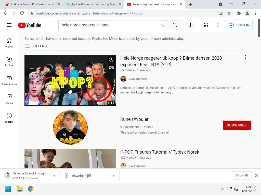The height and width of the screenshot is (195, 261).
Task: Open Chrome profile avatar
Action: pos(247,13)
